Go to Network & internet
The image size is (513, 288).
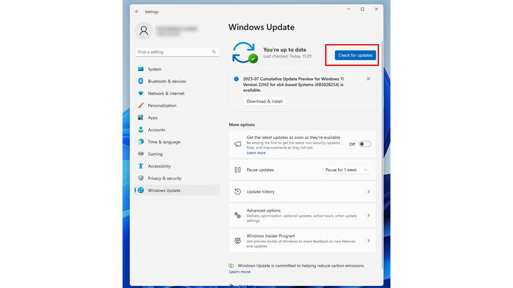click(177, 93)
